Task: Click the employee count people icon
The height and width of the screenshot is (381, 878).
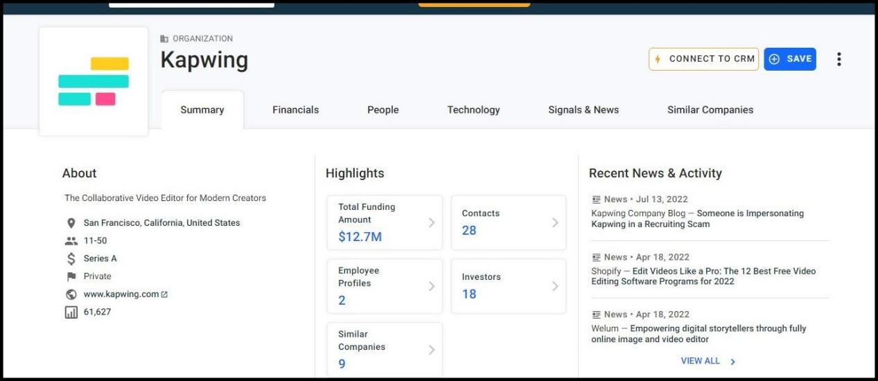Action: pyautogui.click(x=71, y=241)
